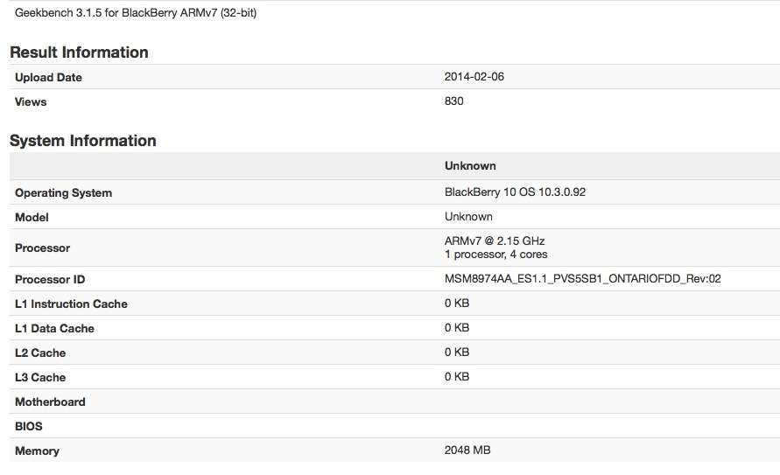Image resolution: width=780 pixels, height=475 pixels.
Task: Select the 1 processor, 4 cores text
Action: click(x=496, y=255)
